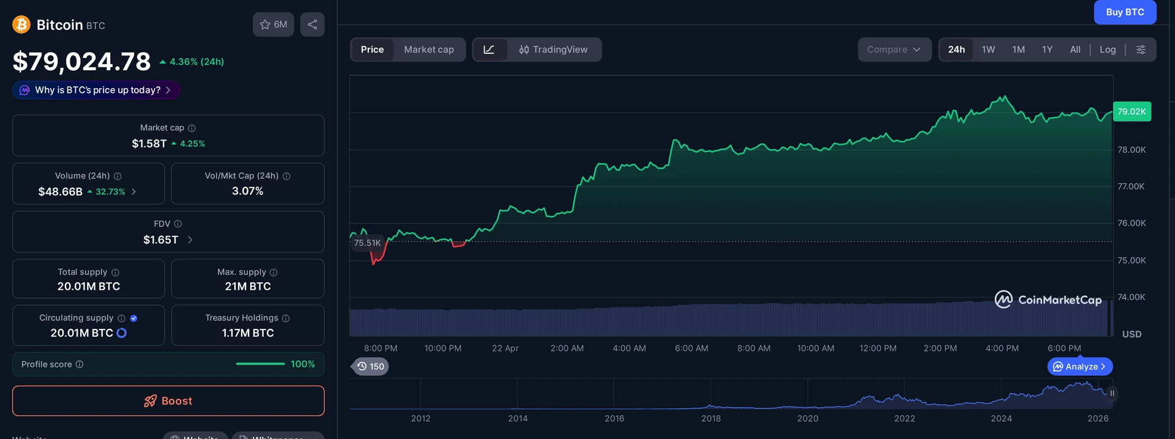
Task: Click the 75.51K opening price label
Action: (x=368, y=243)
